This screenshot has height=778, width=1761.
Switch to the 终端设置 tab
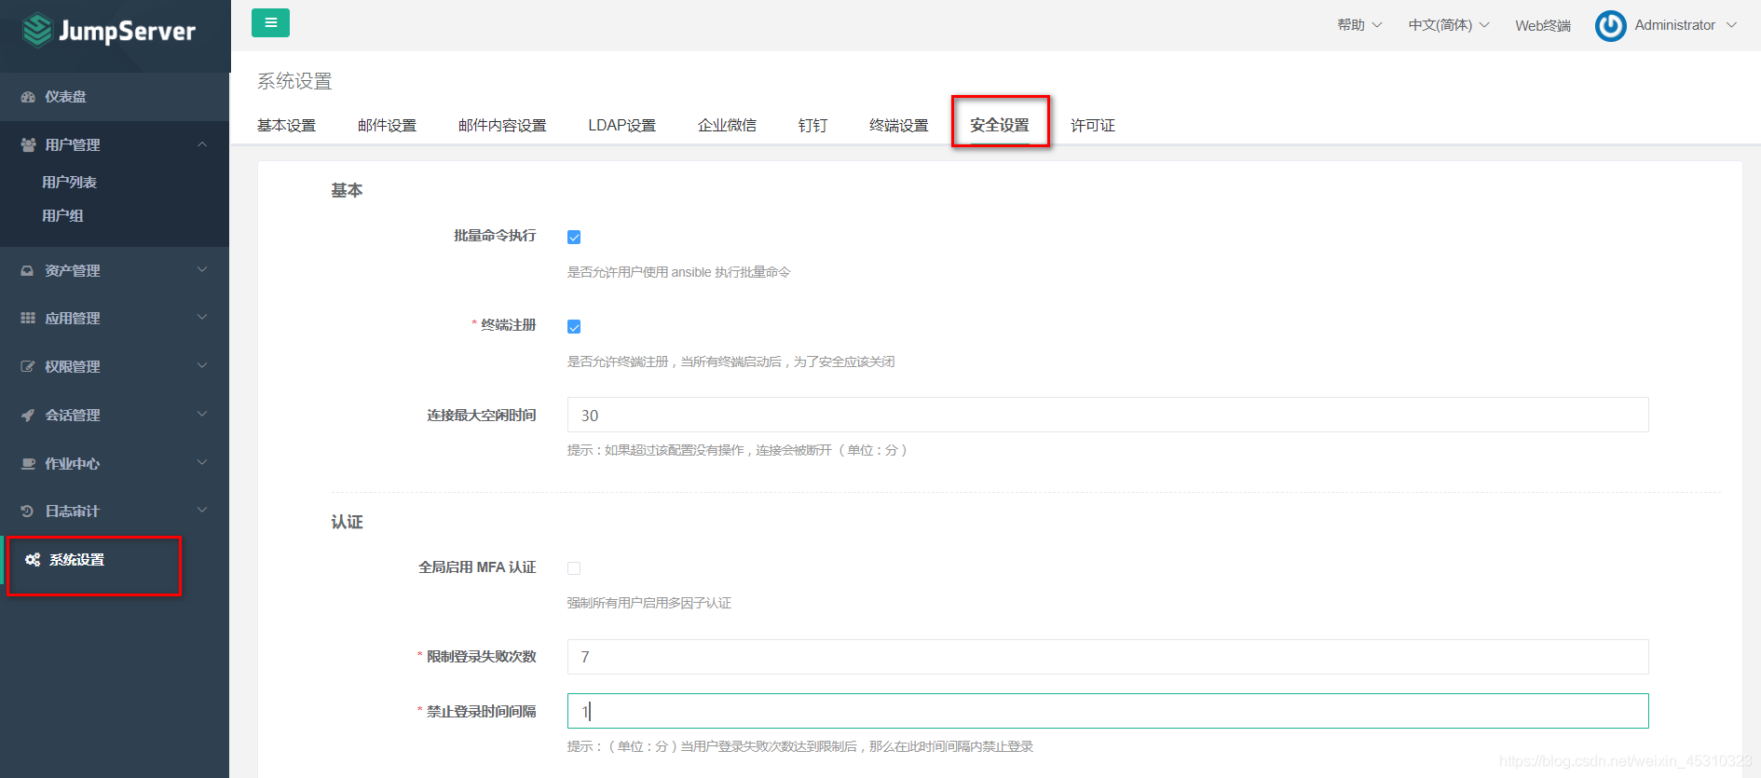click(898, 125)
